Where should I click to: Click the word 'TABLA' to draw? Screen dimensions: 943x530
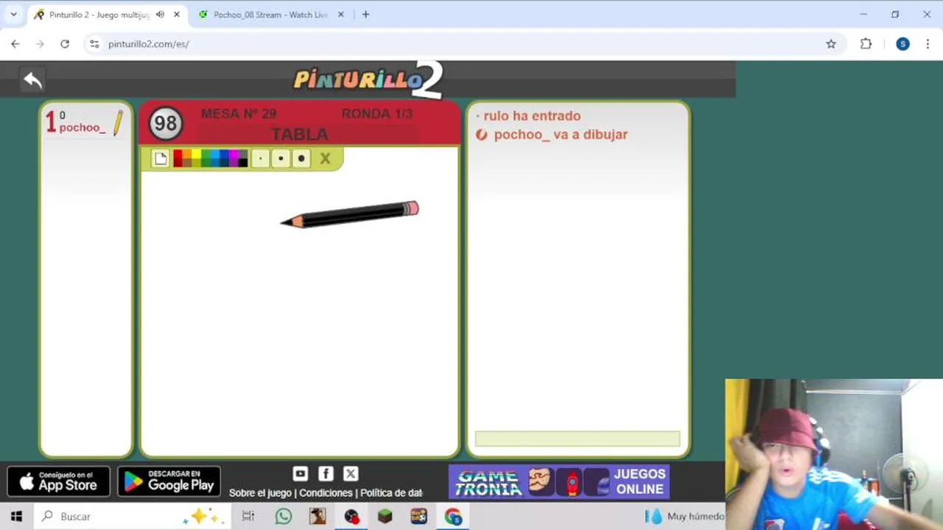(x=300, y=134)
